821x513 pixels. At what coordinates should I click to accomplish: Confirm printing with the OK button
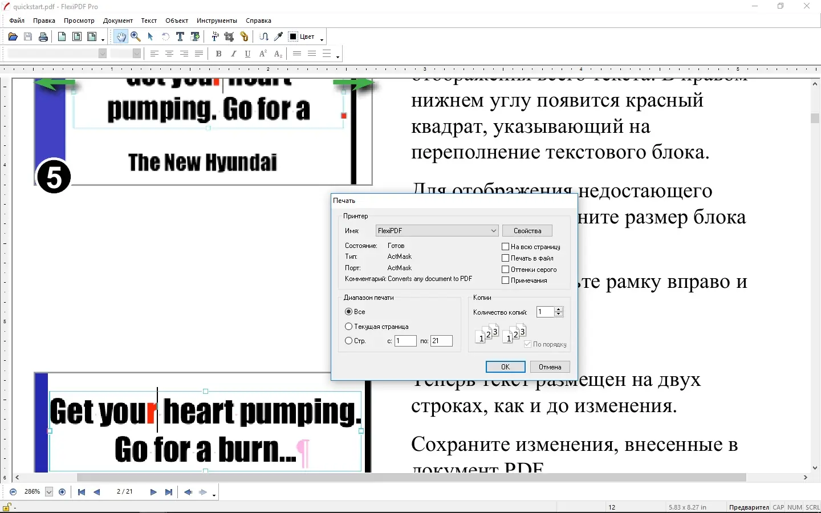pyautogui.click(x=505, y=367)
